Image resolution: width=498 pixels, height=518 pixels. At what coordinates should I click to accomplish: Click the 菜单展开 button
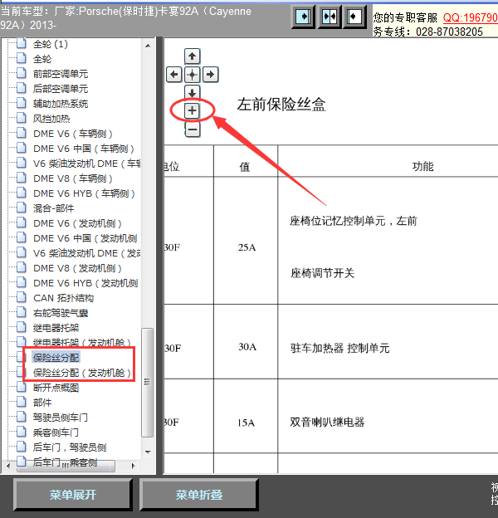pos(73,495)
